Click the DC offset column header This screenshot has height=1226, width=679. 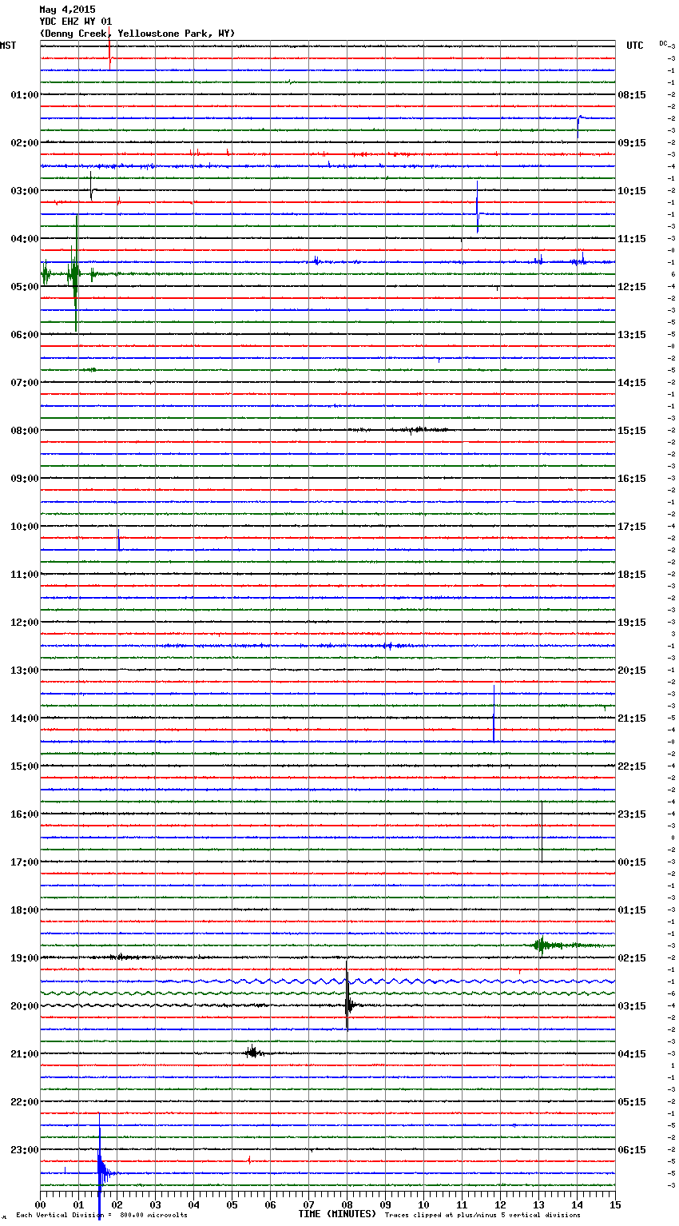click(663, 43)
